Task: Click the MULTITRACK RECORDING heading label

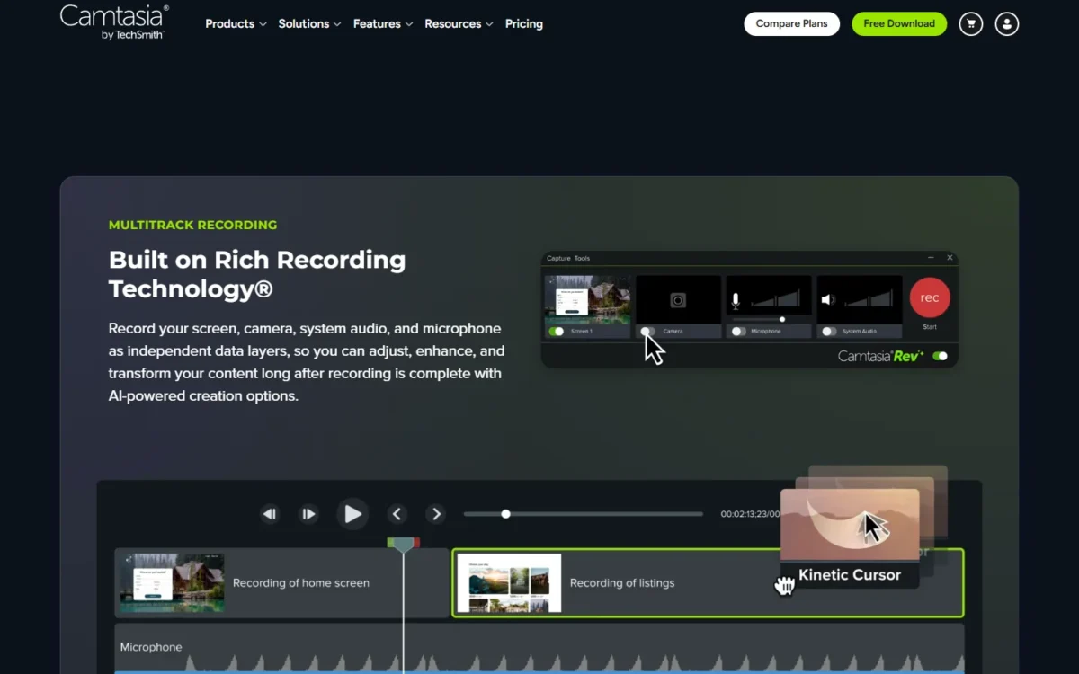Action: pyautogui.click(x=192, y=226)
